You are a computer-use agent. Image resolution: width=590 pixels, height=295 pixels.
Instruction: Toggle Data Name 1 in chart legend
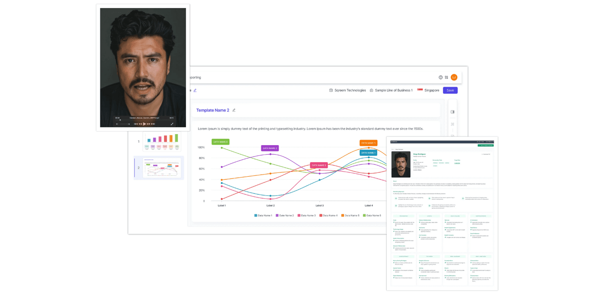(x=263, y=216)
